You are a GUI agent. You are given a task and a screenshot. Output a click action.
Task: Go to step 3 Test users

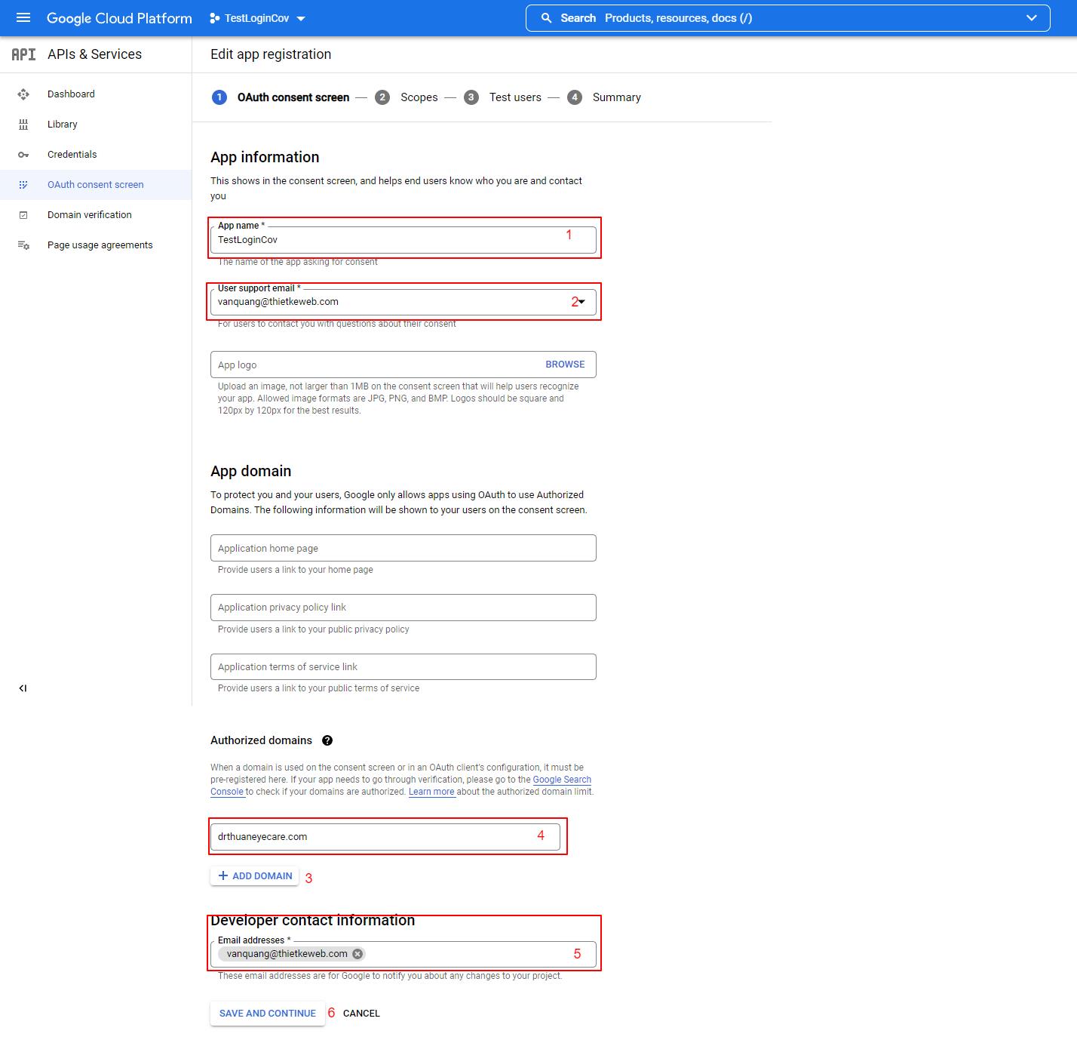coord(502,97)
